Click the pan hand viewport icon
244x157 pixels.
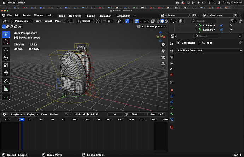(163, 51)
